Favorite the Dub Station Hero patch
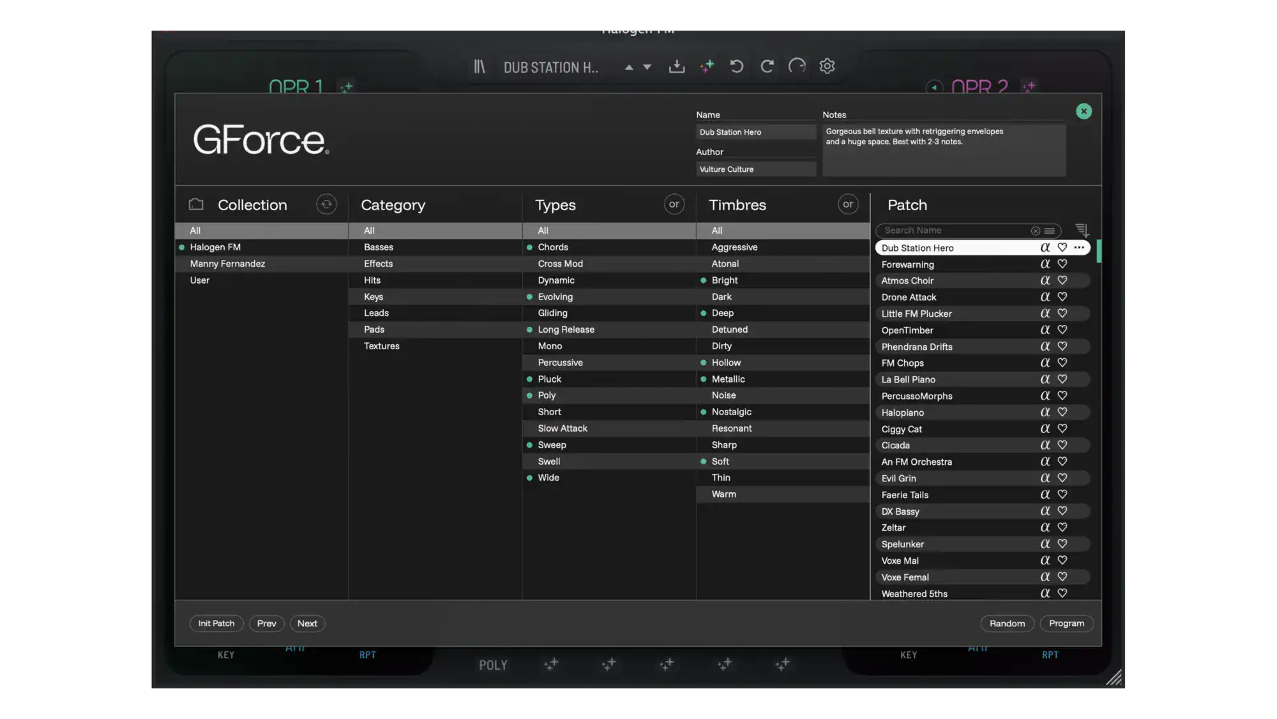 click(x=1062, y=248)
